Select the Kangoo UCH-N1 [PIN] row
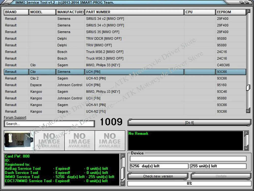 click(x=125, y=105)
